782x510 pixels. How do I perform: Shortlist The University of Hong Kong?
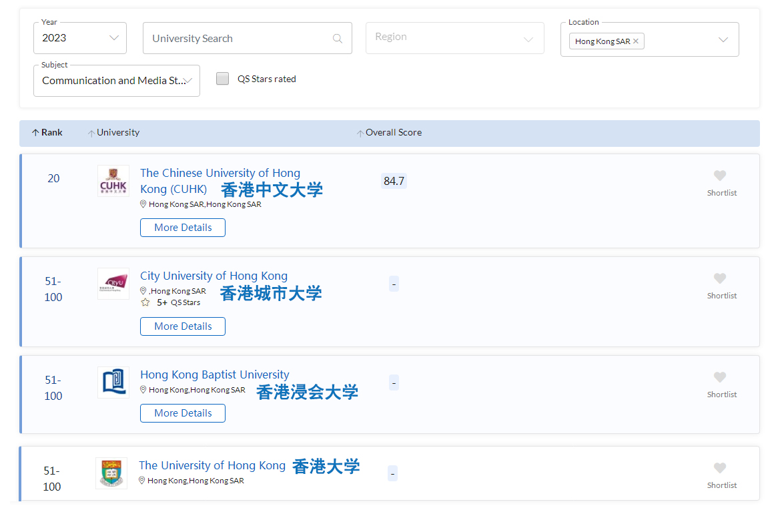click(720, 467)
